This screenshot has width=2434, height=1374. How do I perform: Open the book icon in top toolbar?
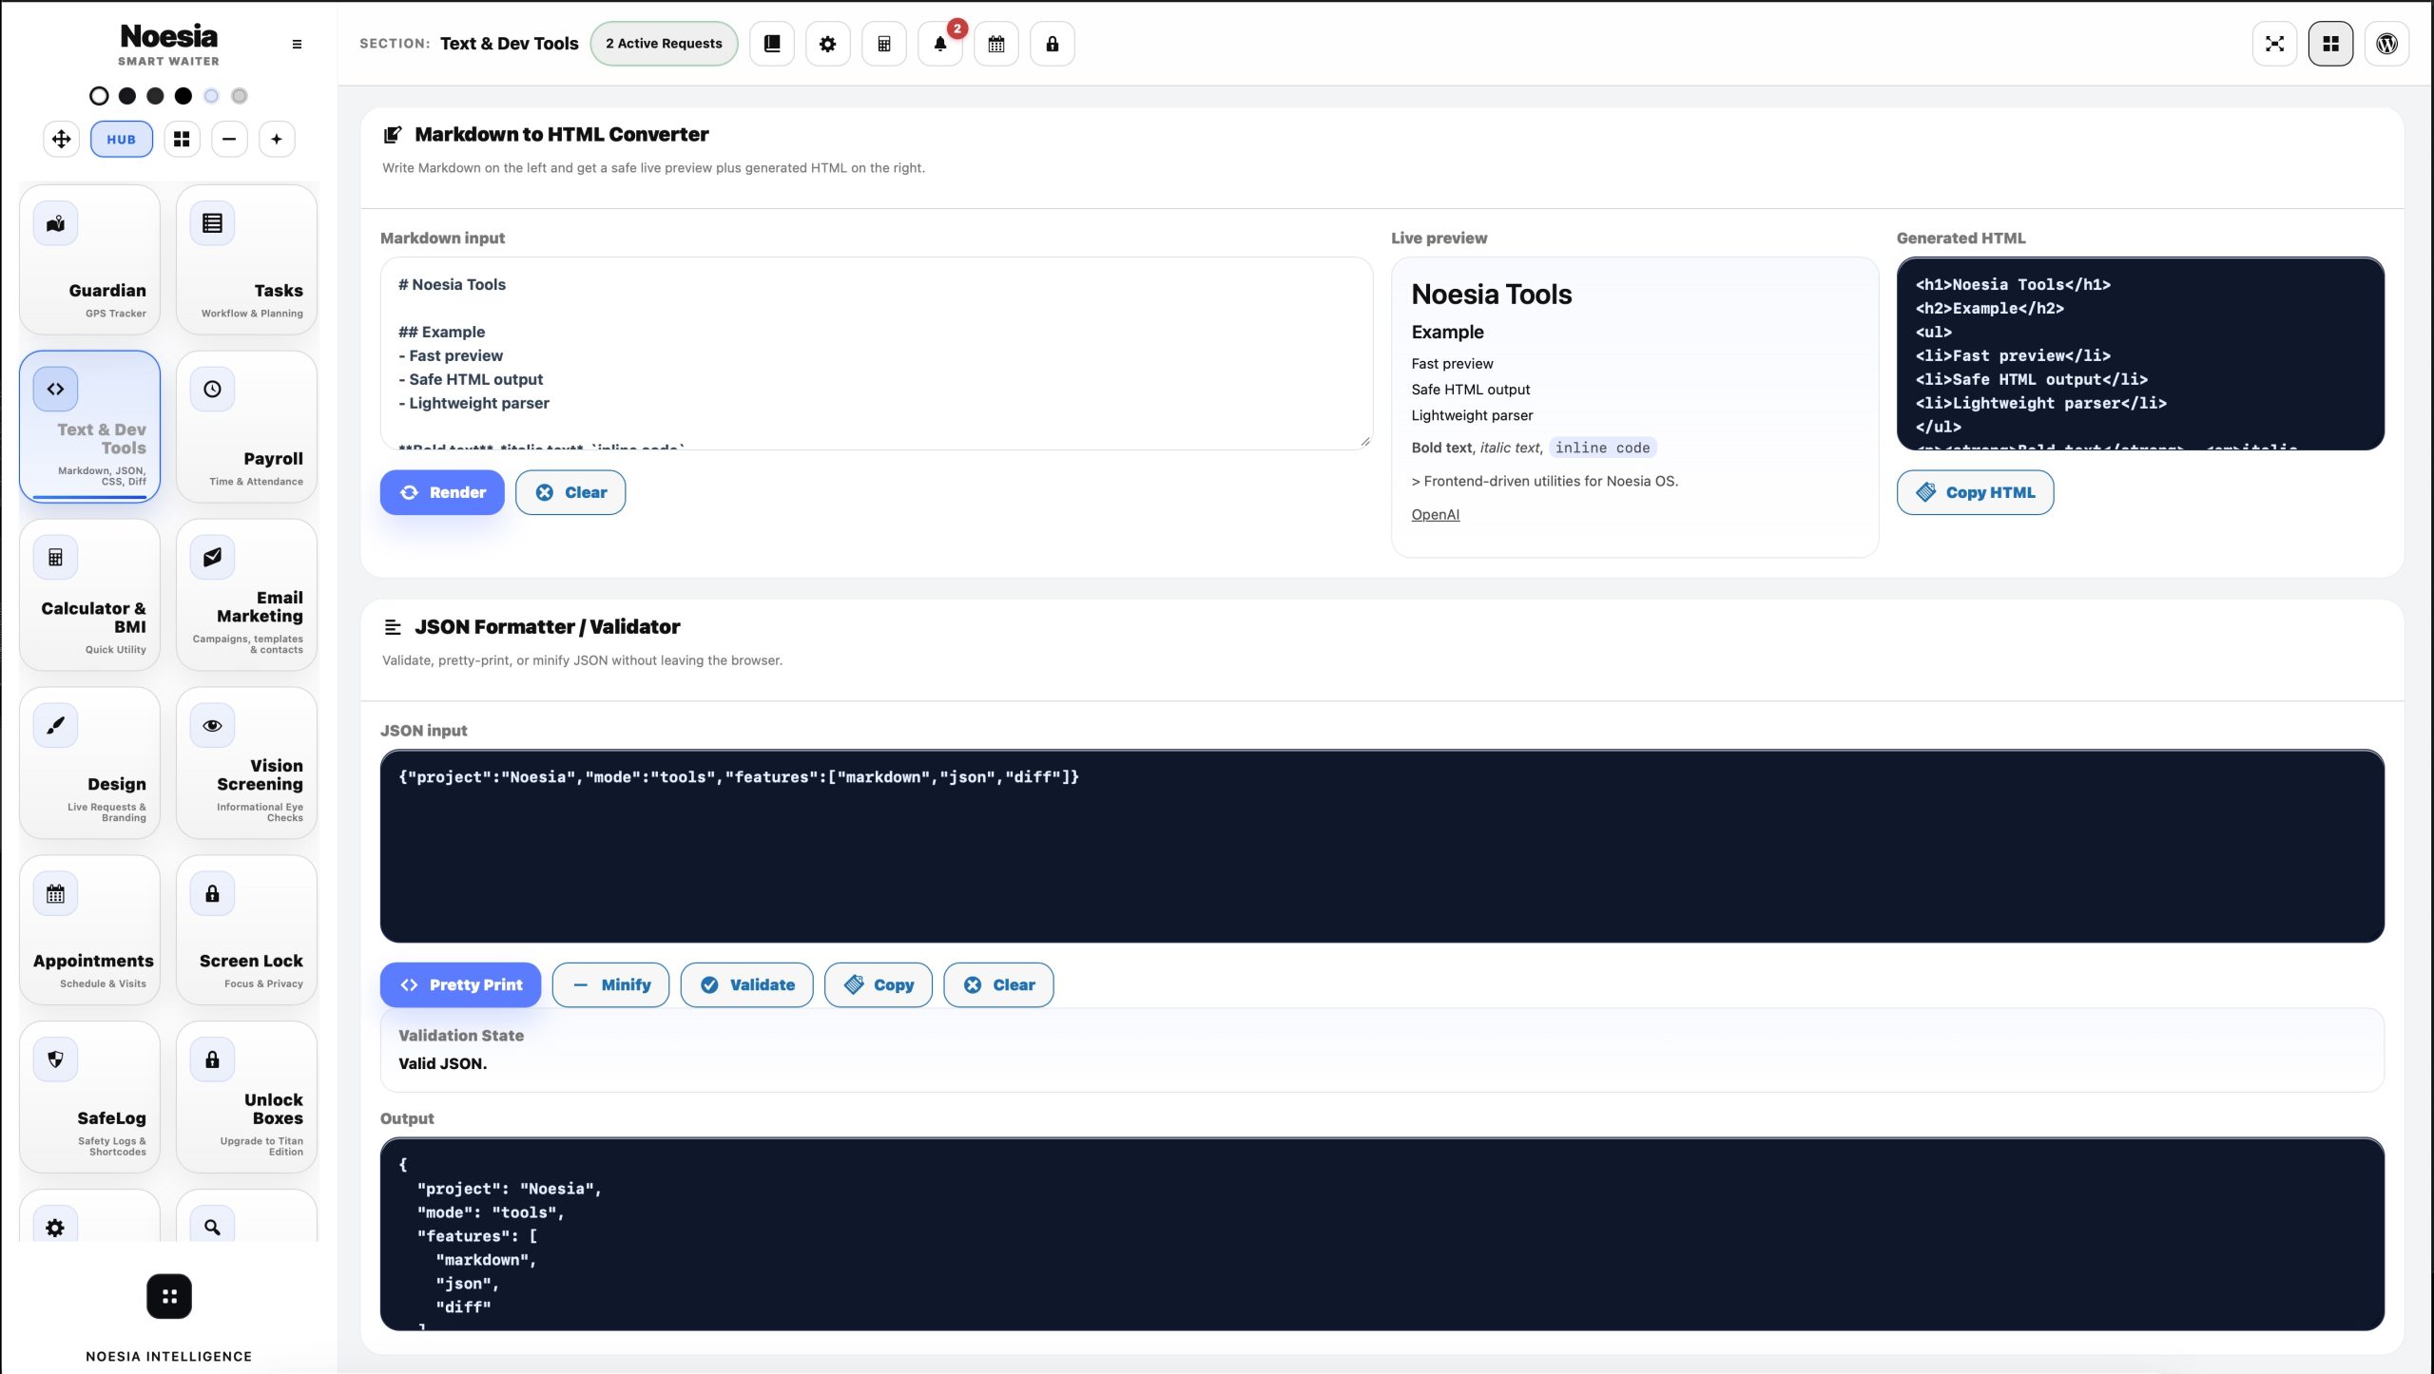click(x=772, y=44)
